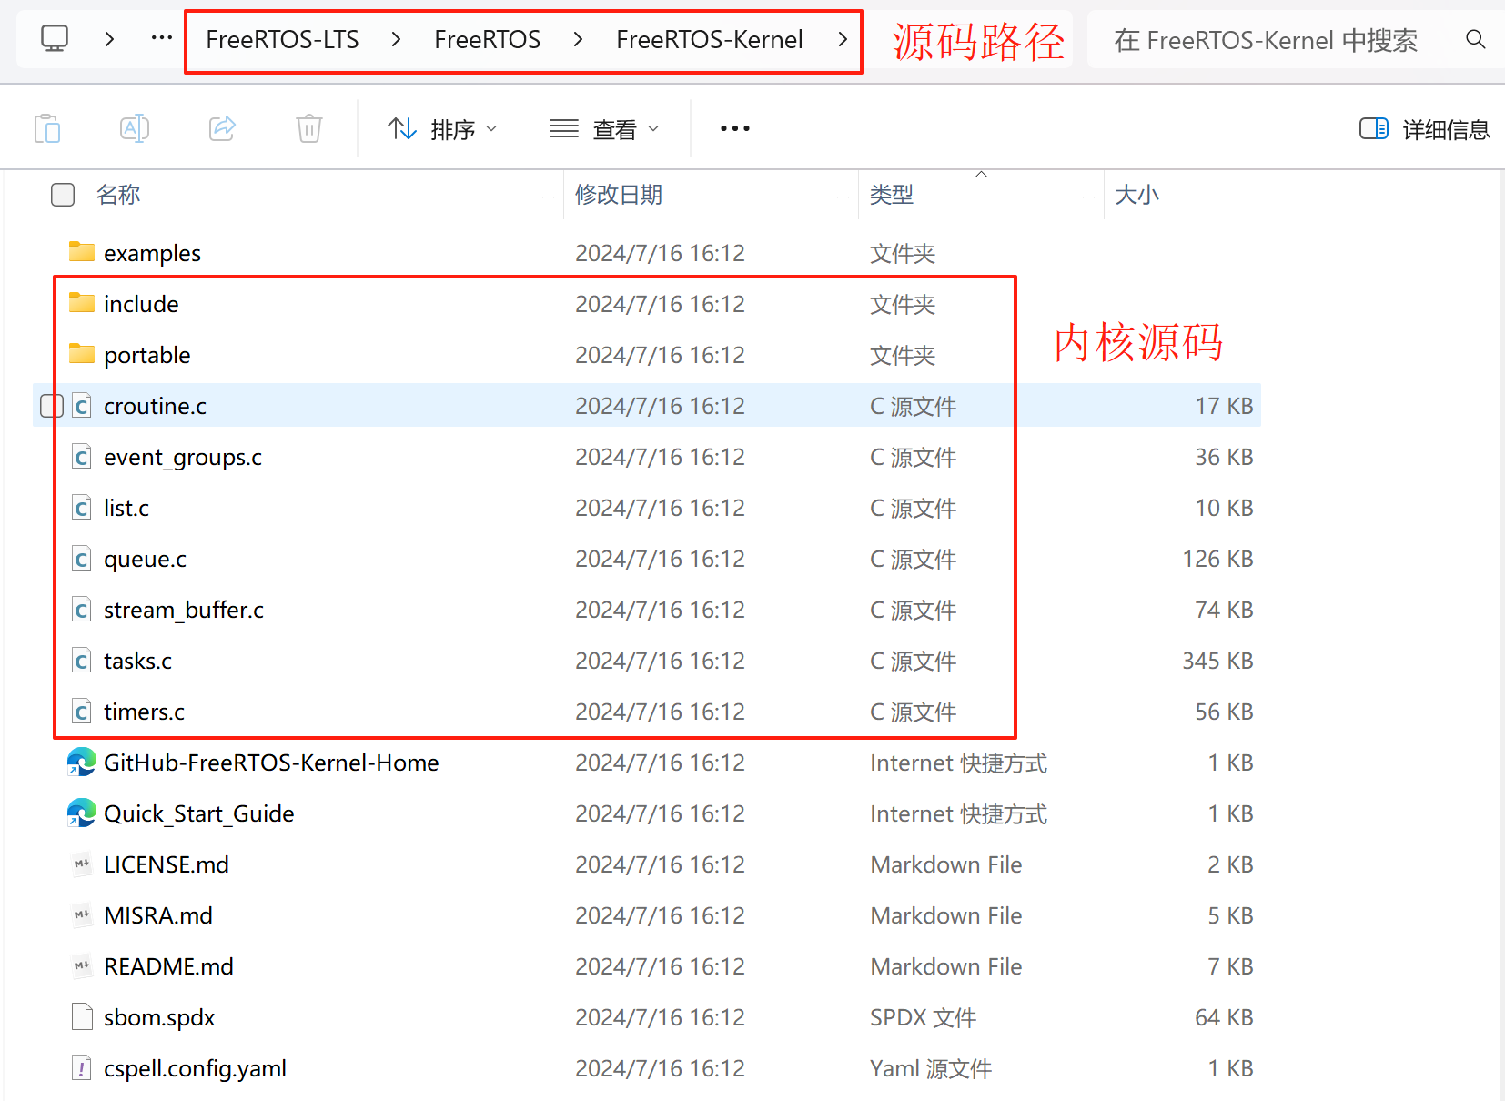The height and width of the screenshot is (1101, 1505).
Task: Click the cspell.config.yaml file icon
Action: tap(82, 1067)
